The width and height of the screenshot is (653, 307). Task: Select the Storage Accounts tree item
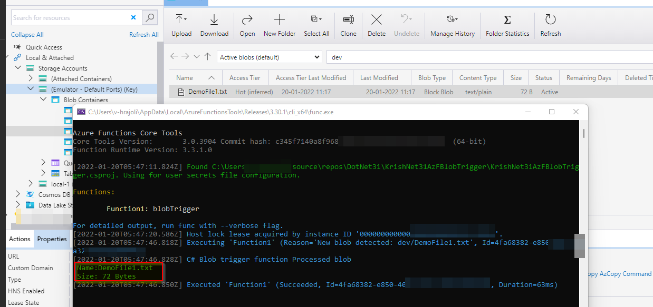63,68
